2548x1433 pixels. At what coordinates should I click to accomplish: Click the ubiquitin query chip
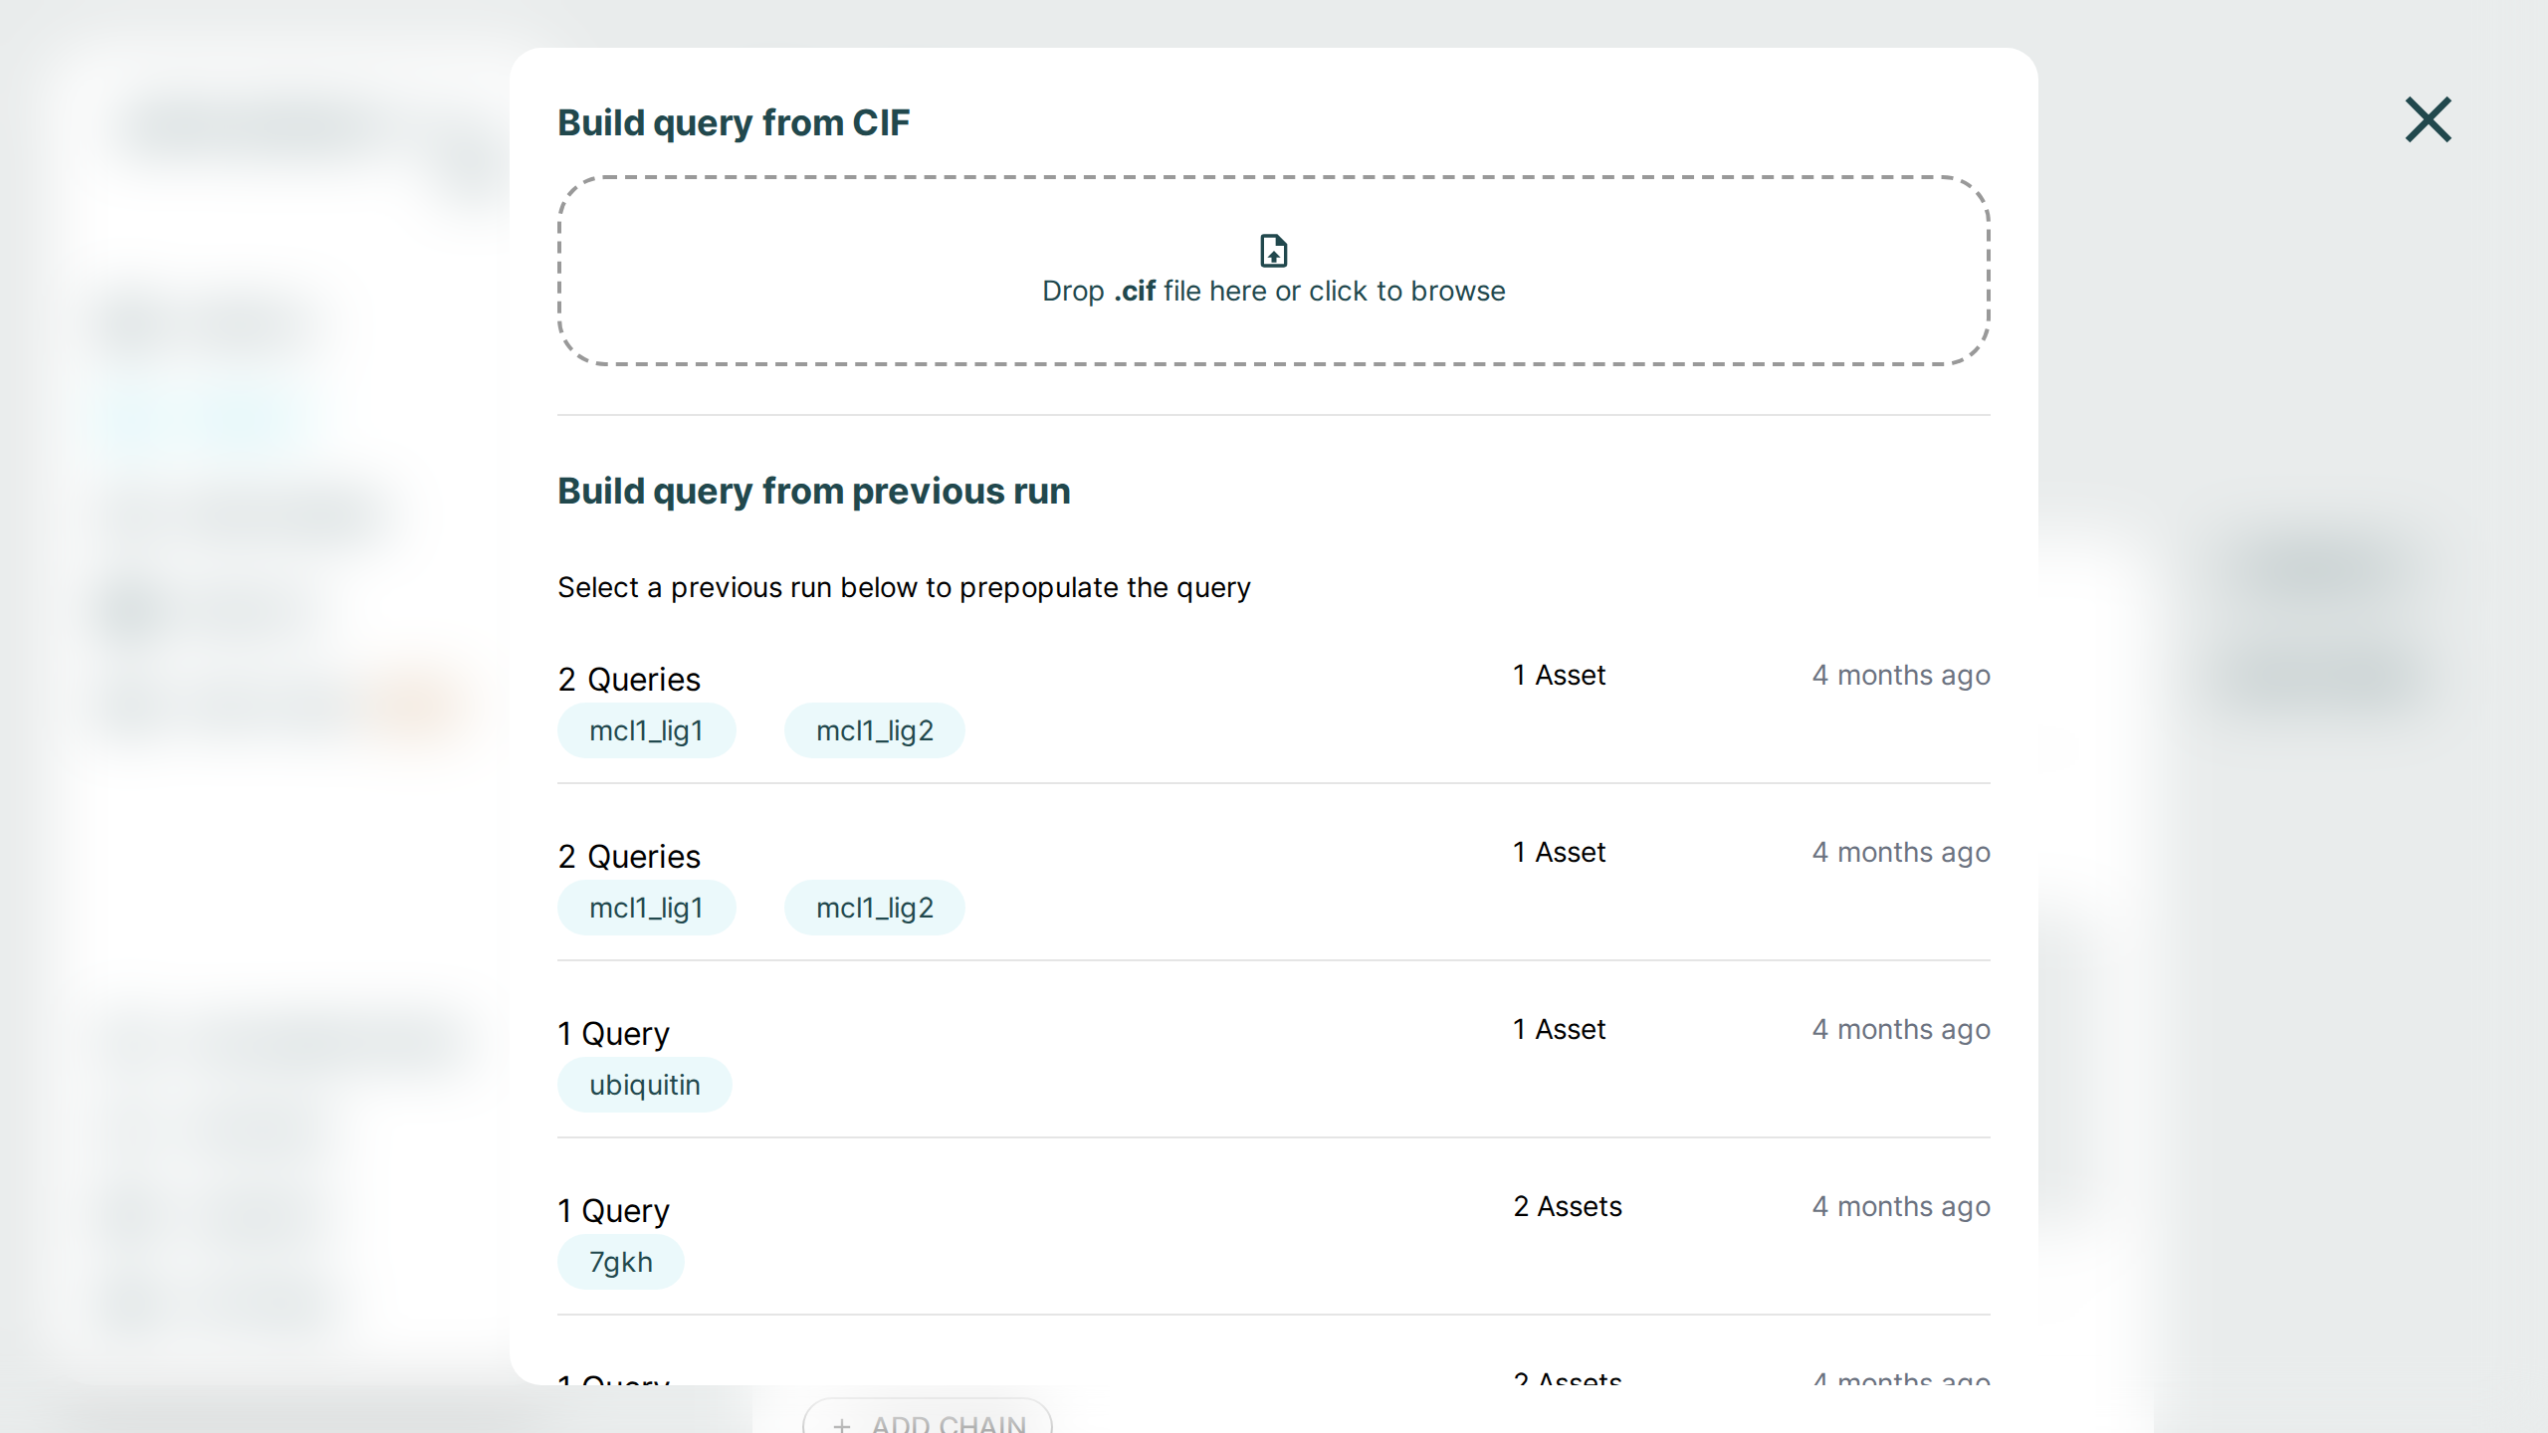(644, 1085)
